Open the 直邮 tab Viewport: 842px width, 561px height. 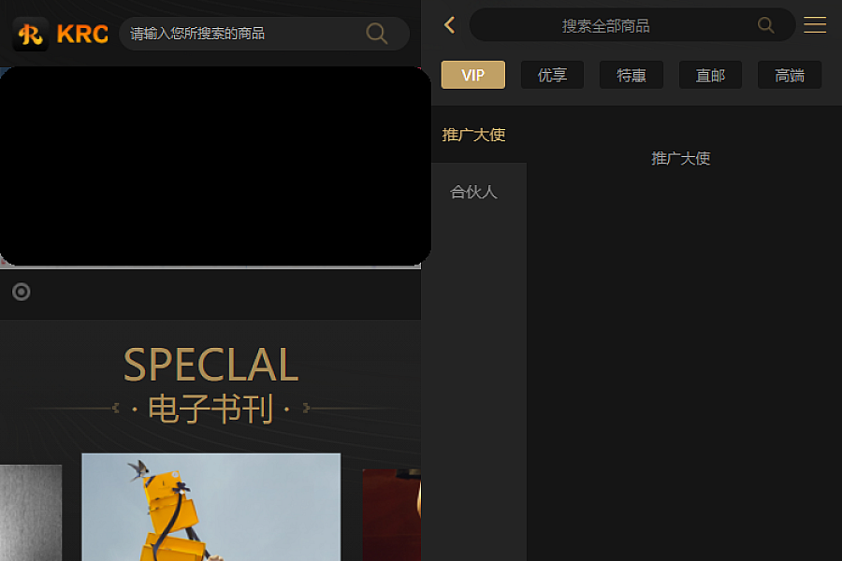710,75
